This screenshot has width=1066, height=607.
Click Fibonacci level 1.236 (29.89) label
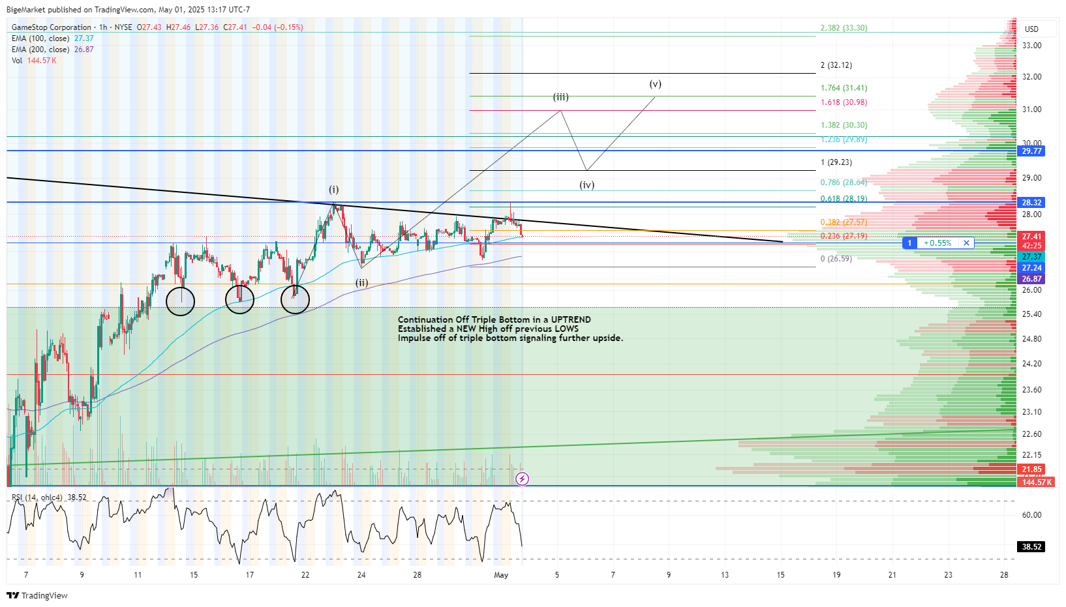[x=844, y=140]
